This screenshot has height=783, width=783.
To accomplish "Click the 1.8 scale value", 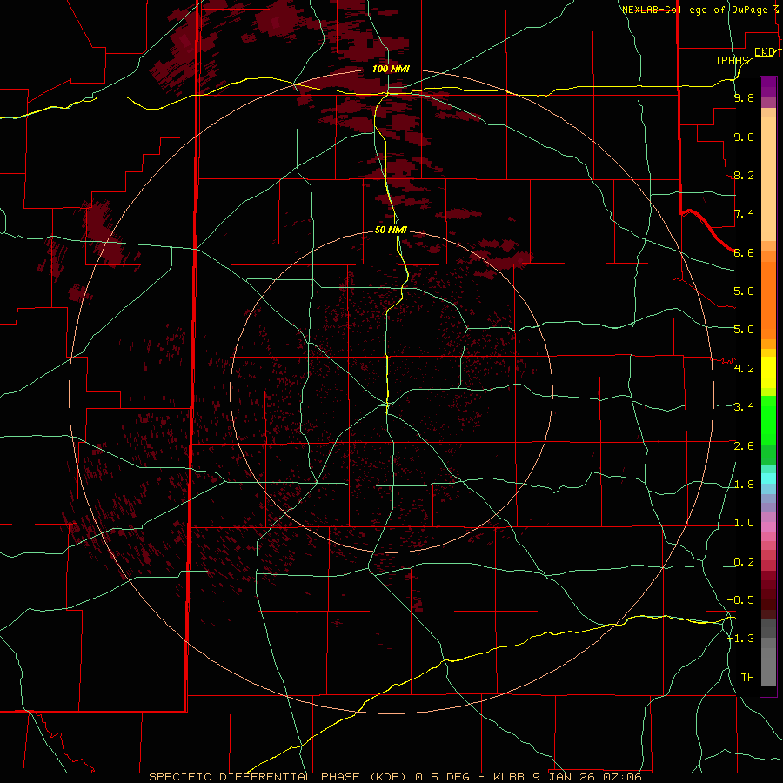I will [744, 485].
